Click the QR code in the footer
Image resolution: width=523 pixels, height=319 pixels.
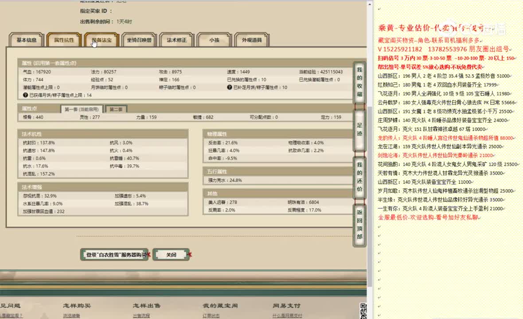[x=363, y=311]
